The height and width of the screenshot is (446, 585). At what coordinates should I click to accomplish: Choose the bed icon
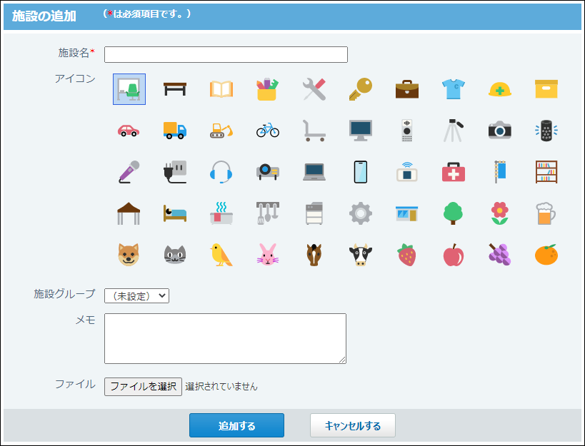coord(175,213)
